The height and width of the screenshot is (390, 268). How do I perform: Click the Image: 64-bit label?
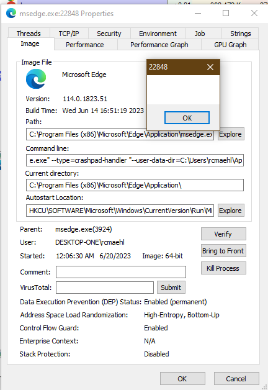point(163,256)
